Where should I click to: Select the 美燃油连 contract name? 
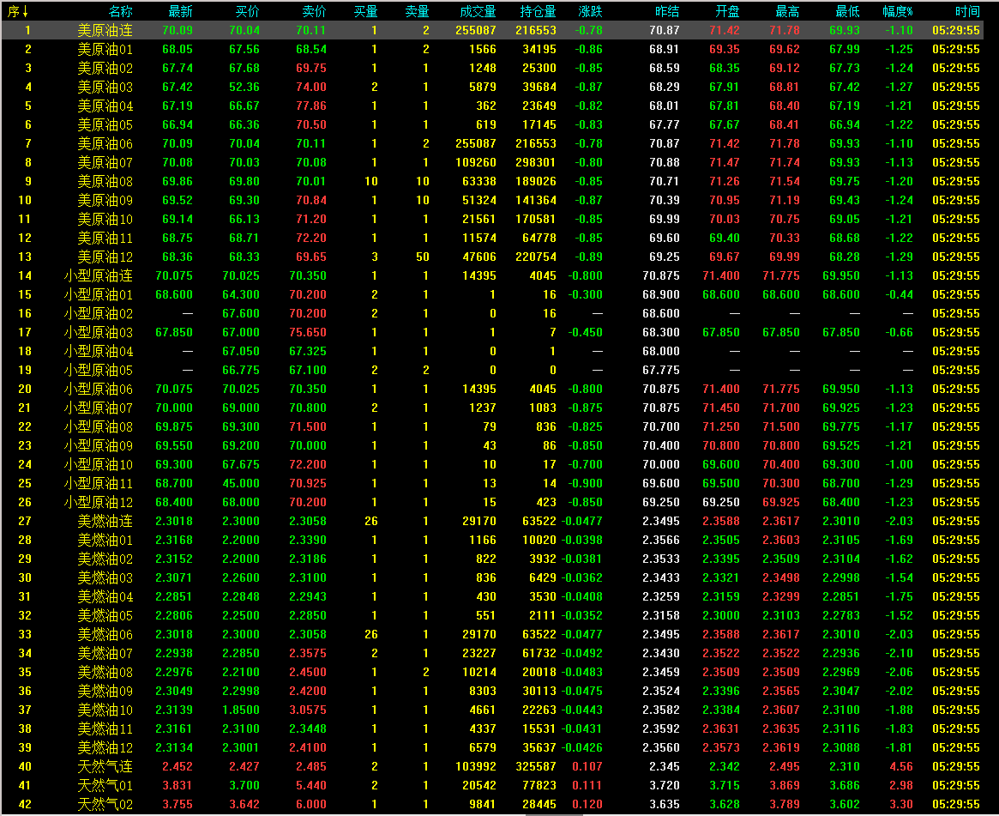(105, 521)
